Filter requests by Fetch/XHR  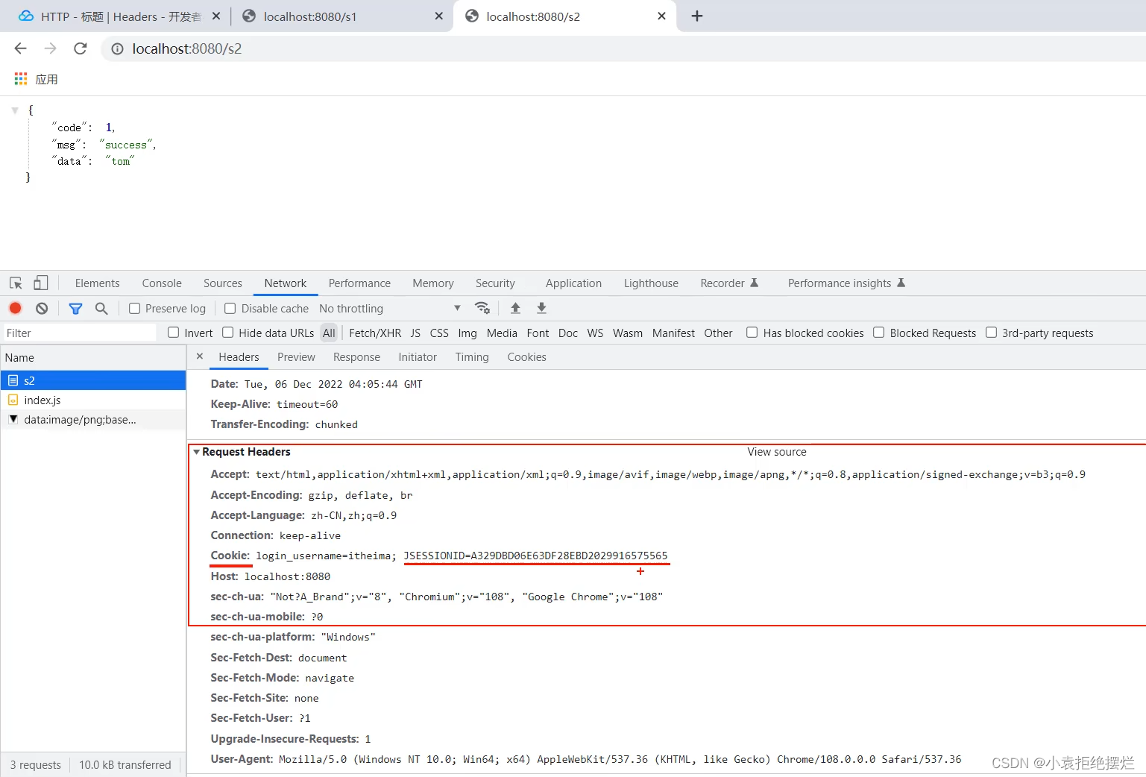click(375, 333)
